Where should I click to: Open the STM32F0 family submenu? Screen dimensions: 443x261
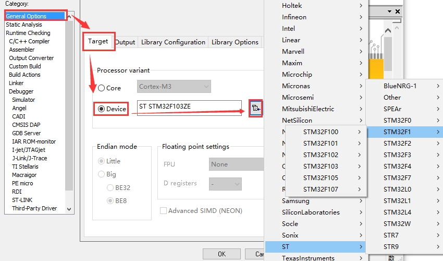[404, 121]
